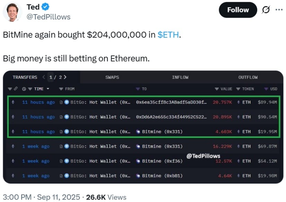Click the Grok slash-circle icon beside Follow

pyautogui.click(x=266, y=10)
